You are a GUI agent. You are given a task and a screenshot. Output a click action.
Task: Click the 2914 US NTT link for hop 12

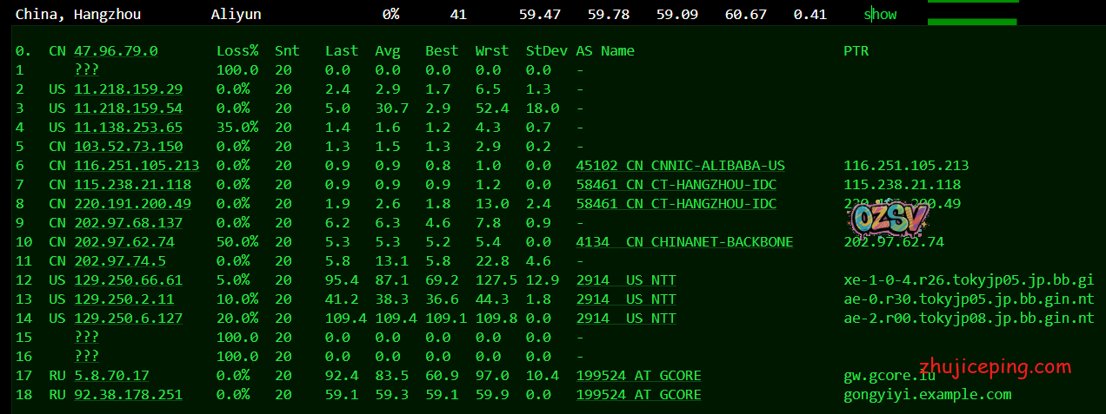625,280
